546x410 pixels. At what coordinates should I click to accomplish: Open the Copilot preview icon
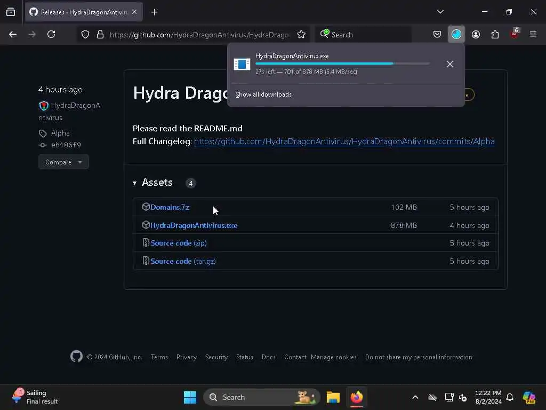click(529, 397)
